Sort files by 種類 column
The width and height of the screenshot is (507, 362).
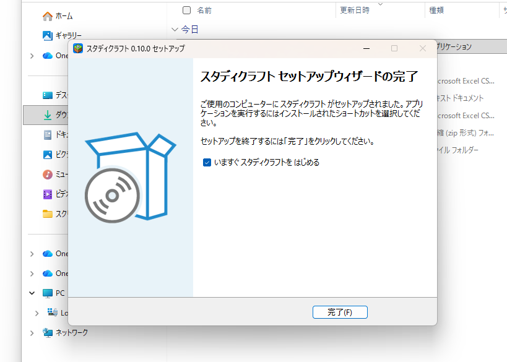coord(436,11)
